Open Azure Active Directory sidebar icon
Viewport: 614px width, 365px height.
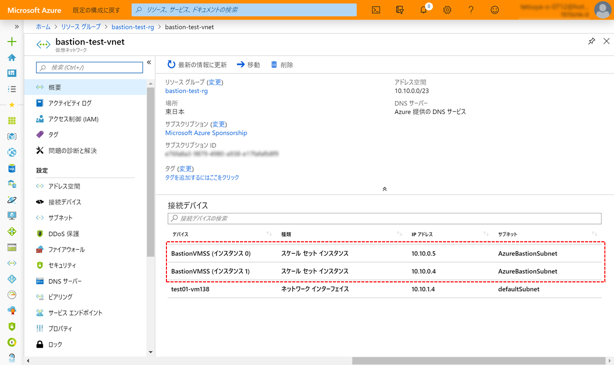(x=12, y=279)
